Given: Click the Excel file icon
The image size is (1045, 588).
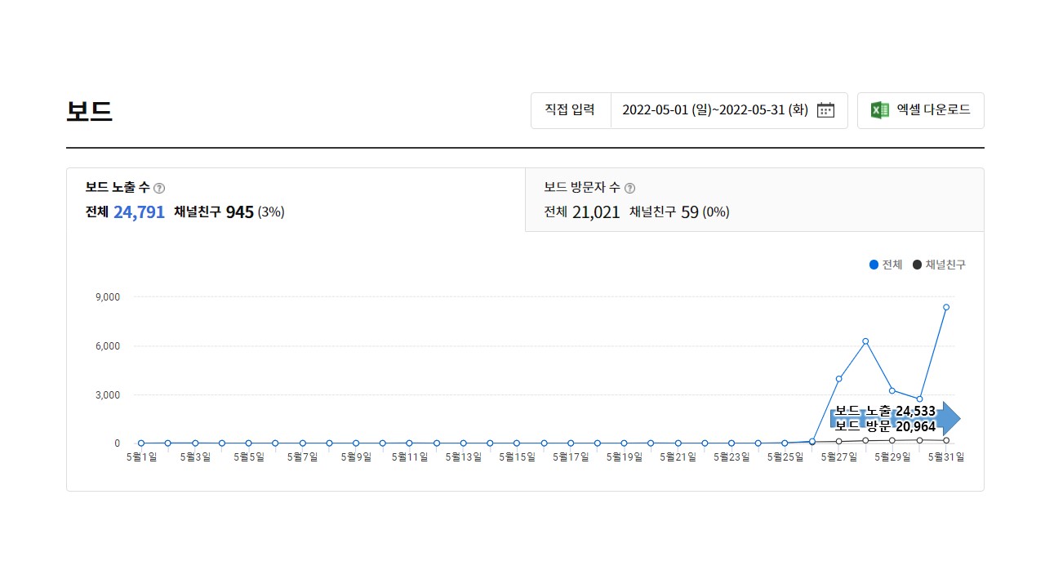Looking at the screenshot, I should 879,110.
